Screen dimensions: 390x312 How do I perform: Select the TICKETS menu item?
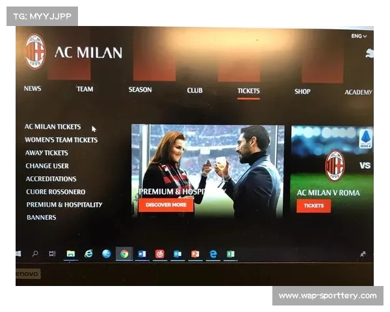(248, 91)
